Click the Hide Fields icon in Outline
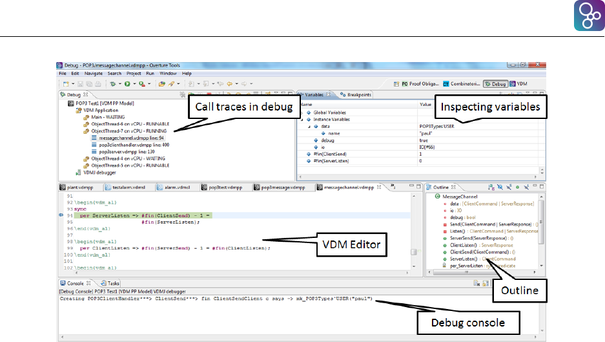 pyautogui.click(x=500, y=187)
